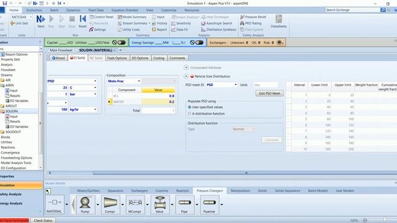
Task: Open the temperature unit C dropdown
Action: coord(95,88)
